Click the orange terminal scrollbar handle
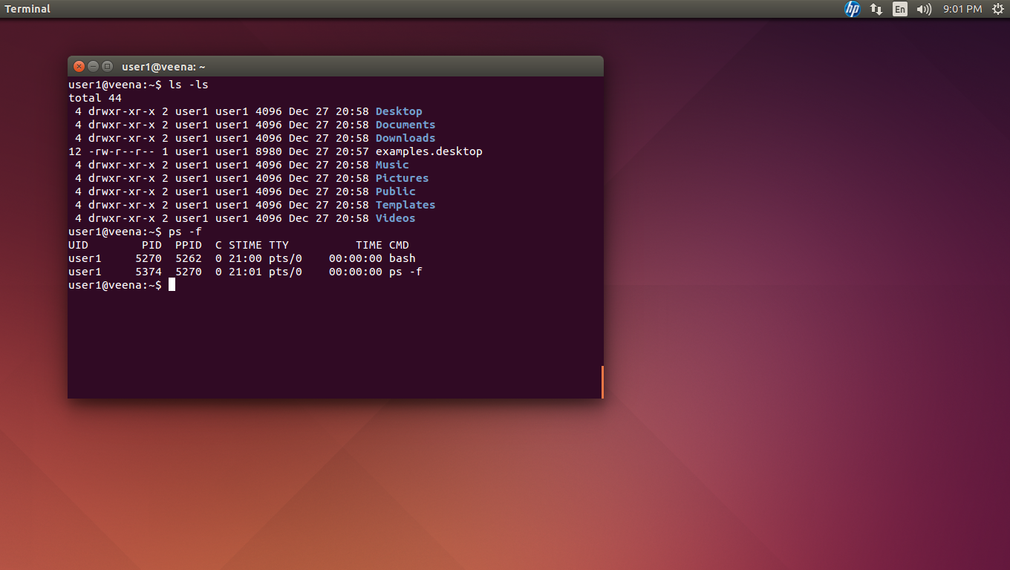The width and height of the screenshot is (1010, 570). pos(602,381)
